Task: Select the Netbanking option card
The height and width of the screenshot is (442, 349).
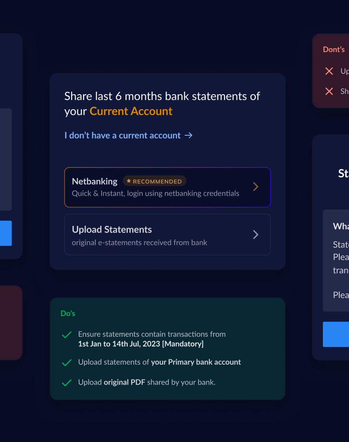Action: pyautogui.click(x=167, y=187)
